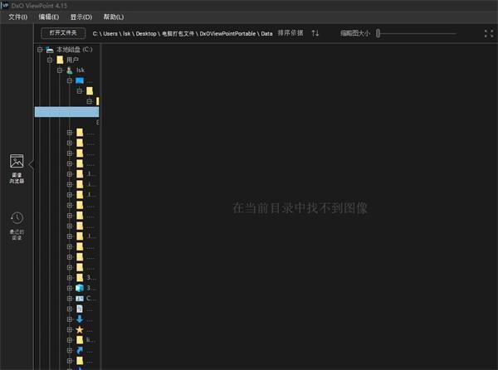Open the 最近的图像 recent images panel

[x=17, y=226]
